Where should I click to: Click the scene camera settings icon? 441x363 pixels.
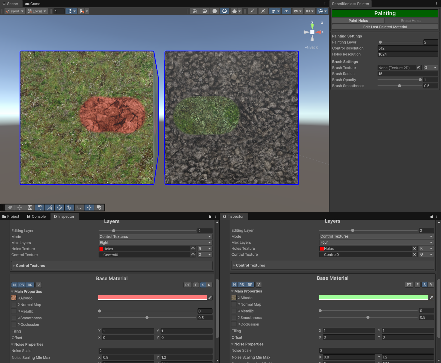308,11
